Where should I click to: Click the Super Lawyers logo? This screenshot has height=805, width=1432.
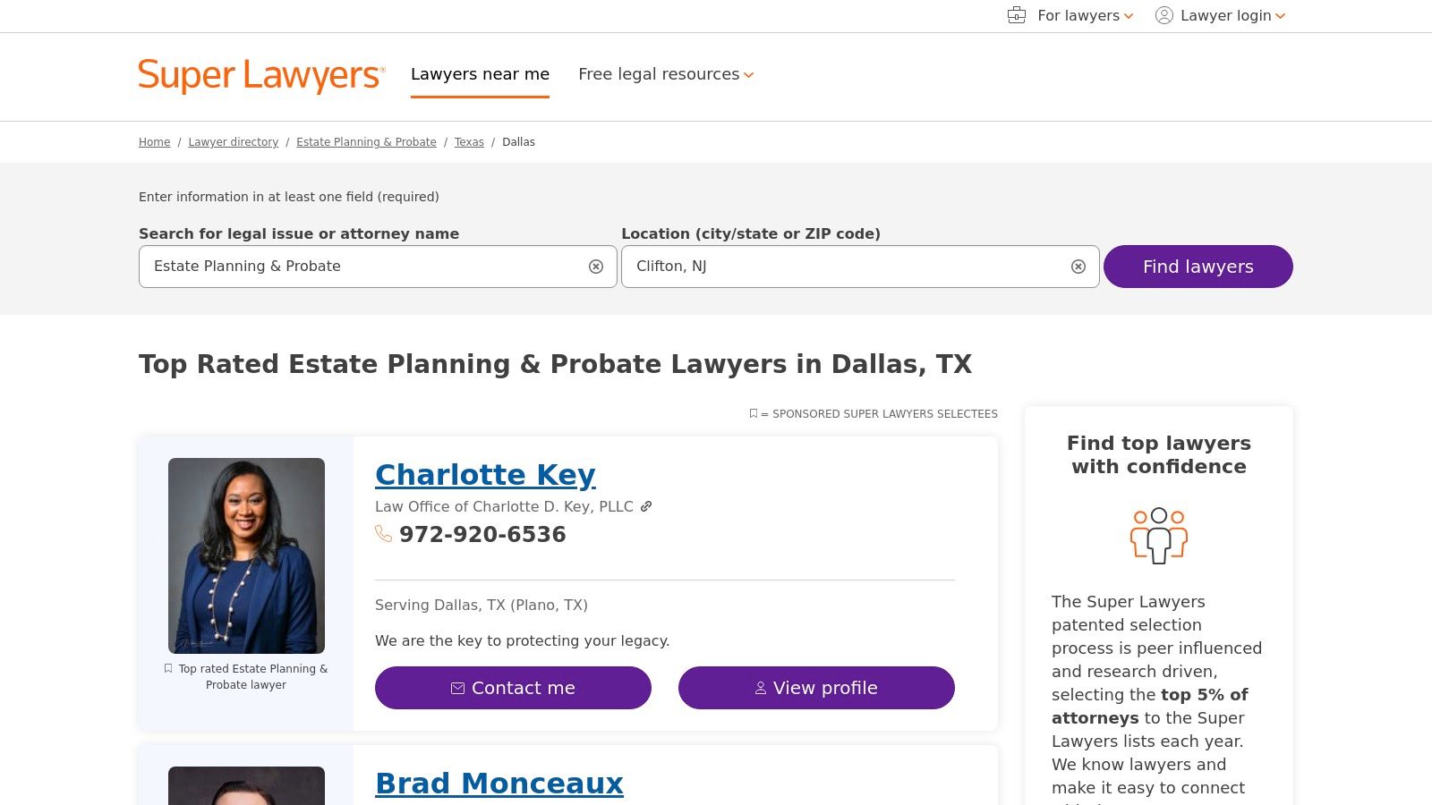(x=260, y=75)
